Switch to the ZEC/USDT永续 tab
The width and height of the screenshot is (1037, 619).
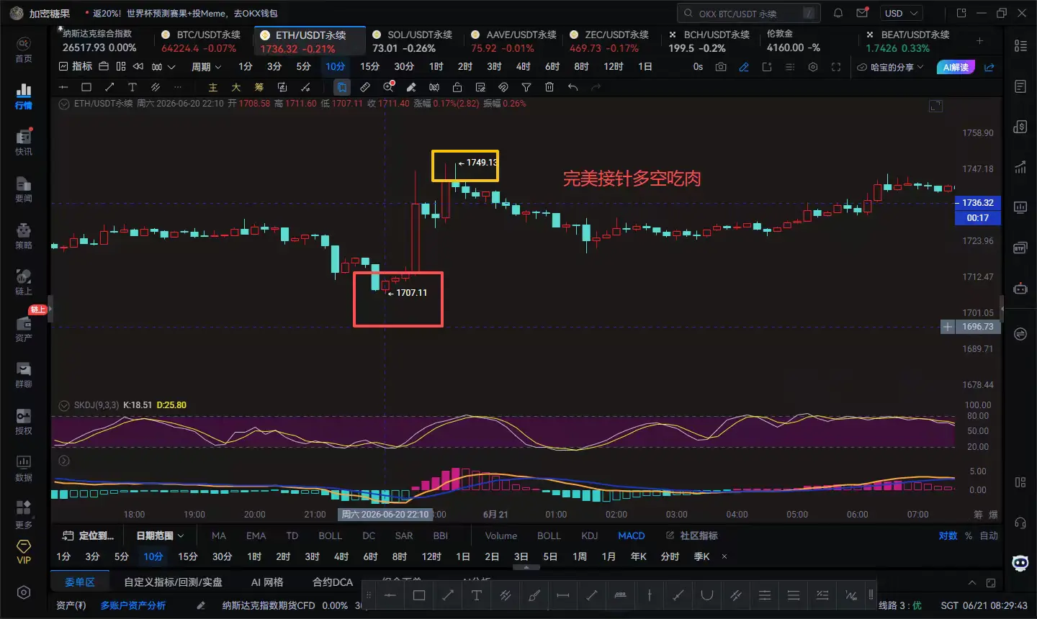coord(609,41)
